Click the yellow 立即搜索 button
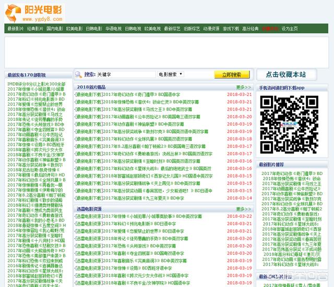This screenshot has height=287, width=334. point(232,74)
